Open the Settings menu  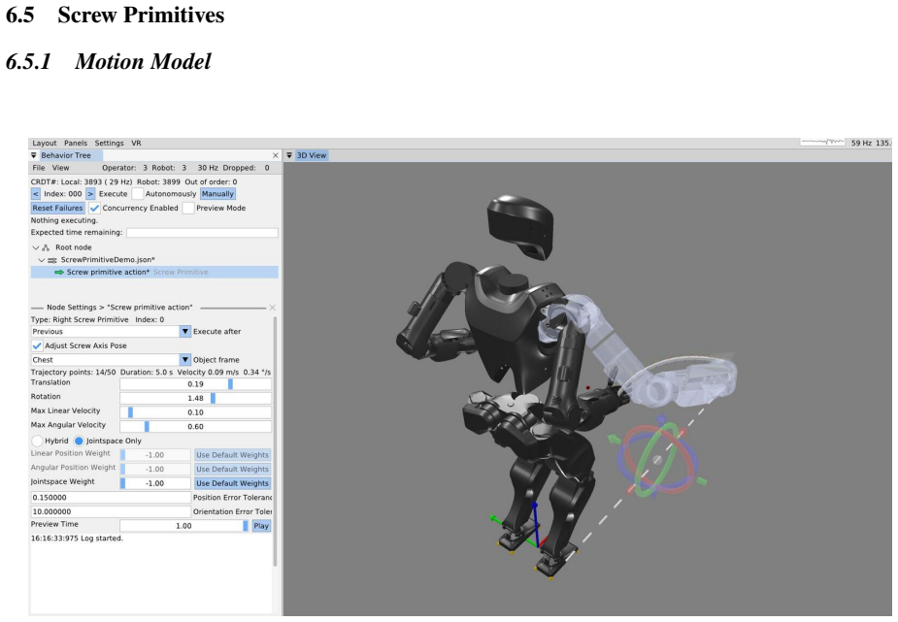pyautogui.click(x=109, y=143)
